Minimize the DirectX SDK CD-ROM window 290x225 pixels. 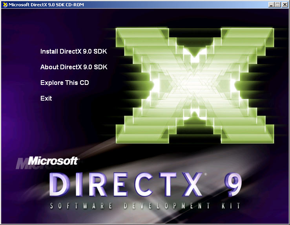pos(271,5)
